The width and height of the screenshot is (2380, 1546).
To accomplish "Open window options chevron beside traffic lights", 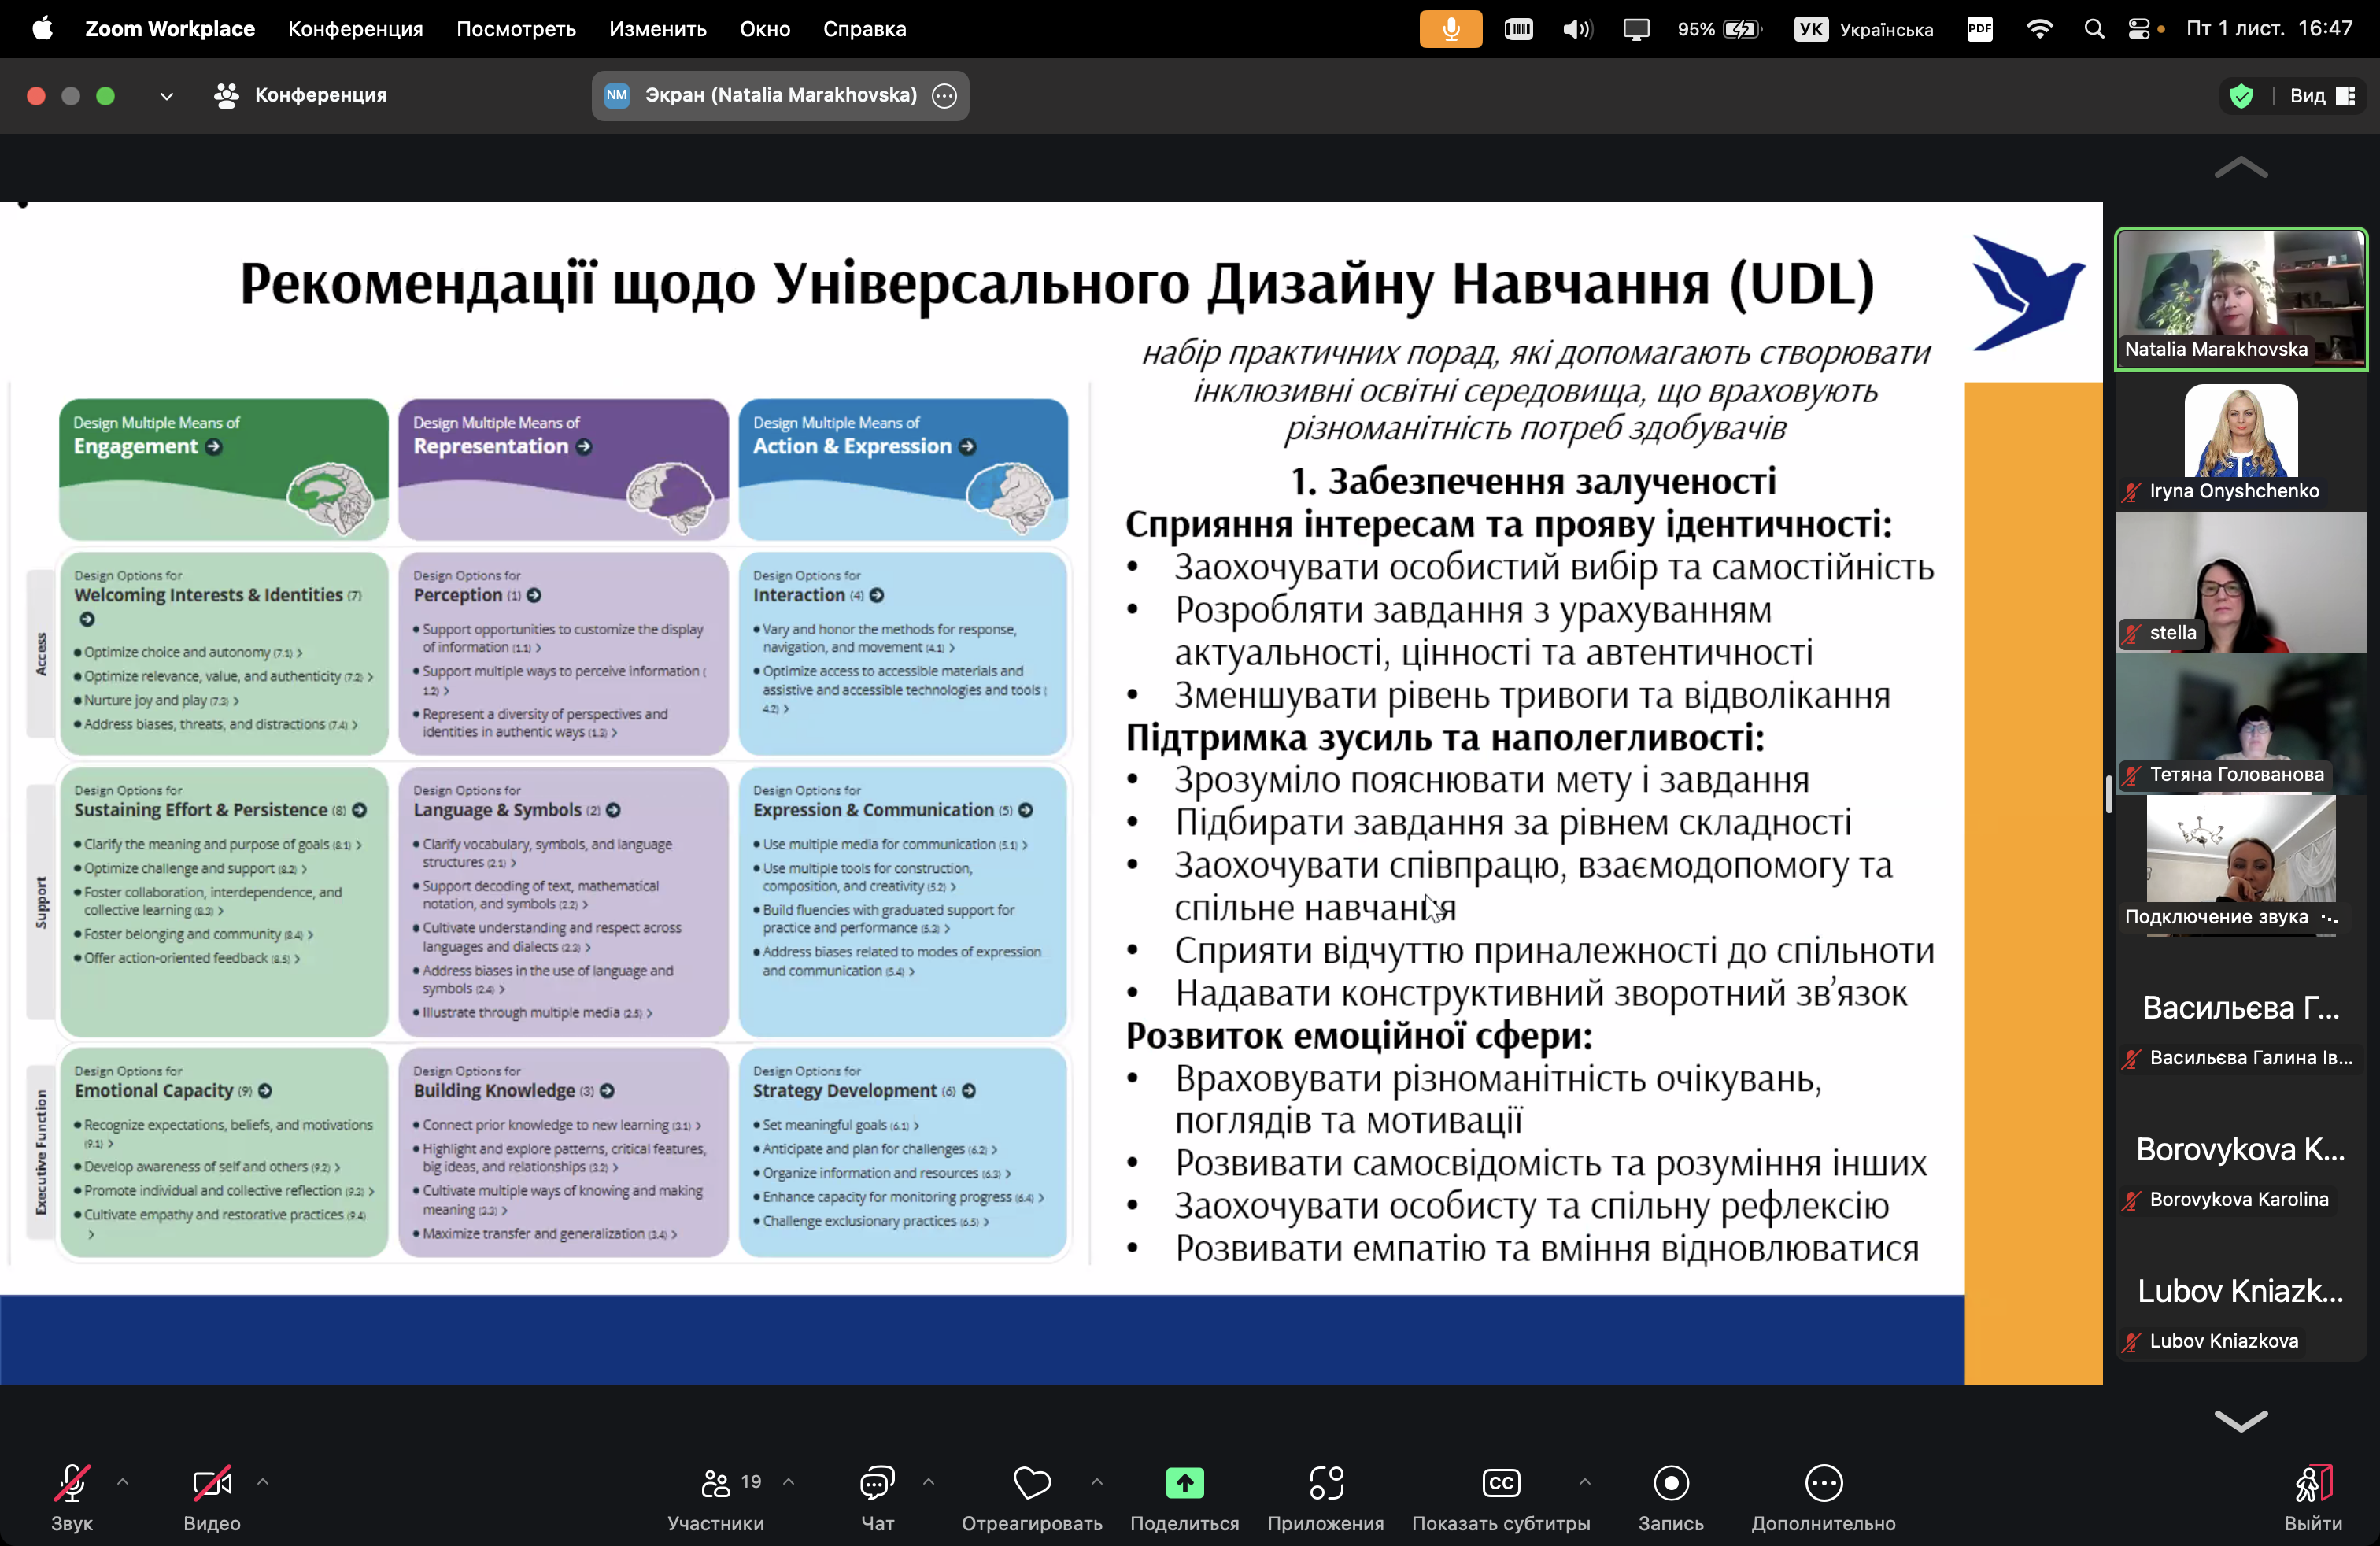I will pyautogui.click(x=166, y=96).
